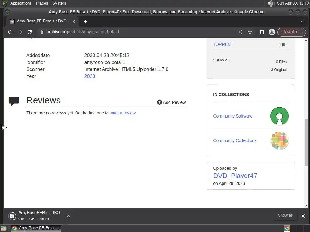
Task: Click the Add Review text link
Action: tap(174, 102)
